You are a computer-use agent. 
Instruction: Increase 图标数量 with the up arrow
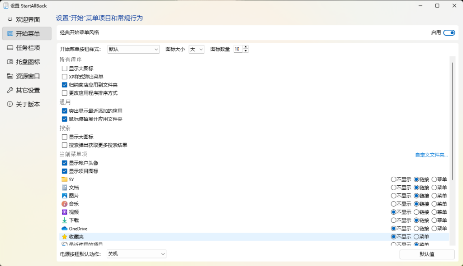point(246,47)
